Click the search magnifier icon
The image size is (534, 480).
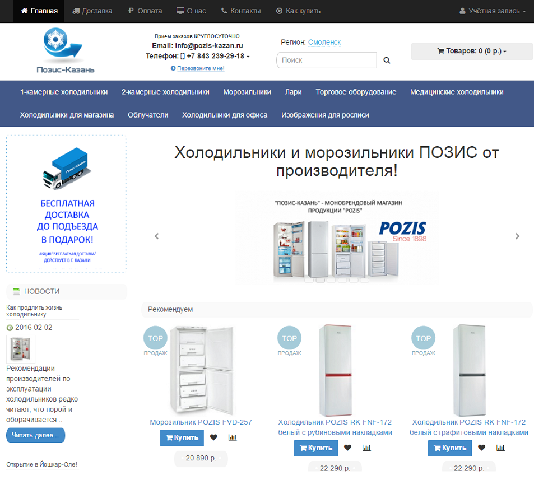(387, 60)
